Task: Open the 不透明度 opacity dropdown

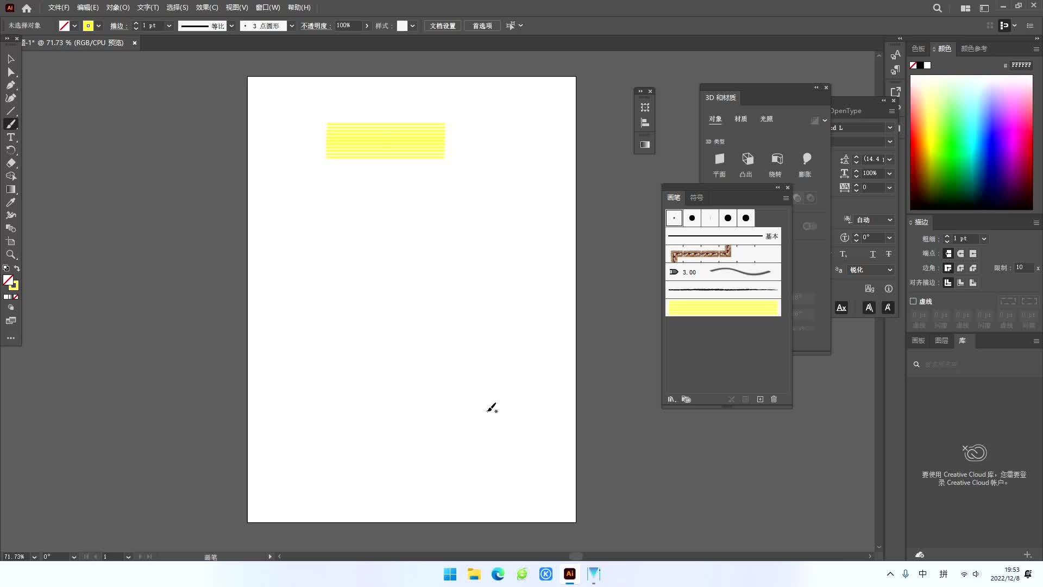Action: (x=367, y=26)
